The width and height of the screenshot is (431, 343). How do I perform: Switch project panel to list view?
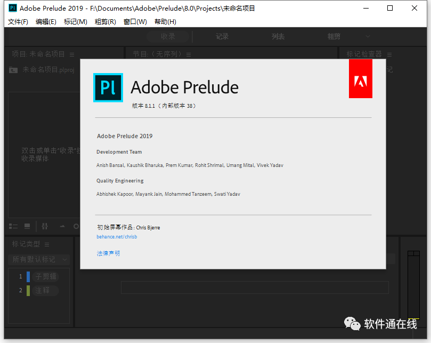click(x=13, y=226)
